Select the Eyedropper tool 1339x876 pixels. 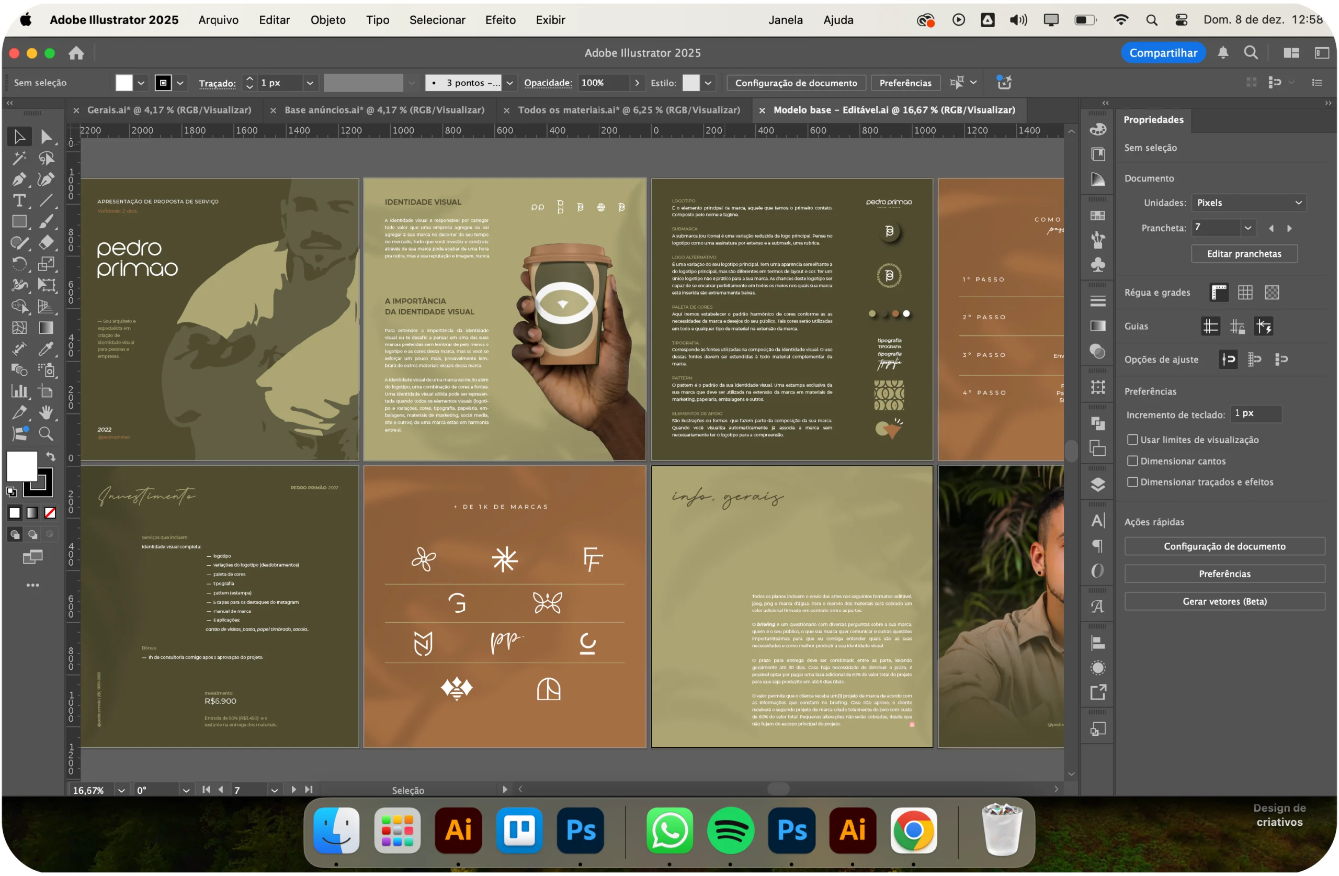[46, 349]
